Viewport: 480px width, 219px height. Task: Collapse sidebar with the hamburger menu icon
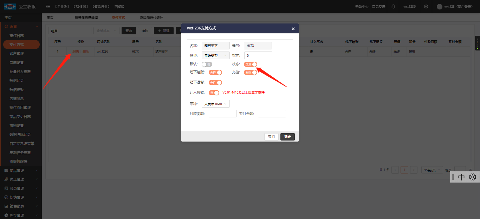(x=48, y=7)
